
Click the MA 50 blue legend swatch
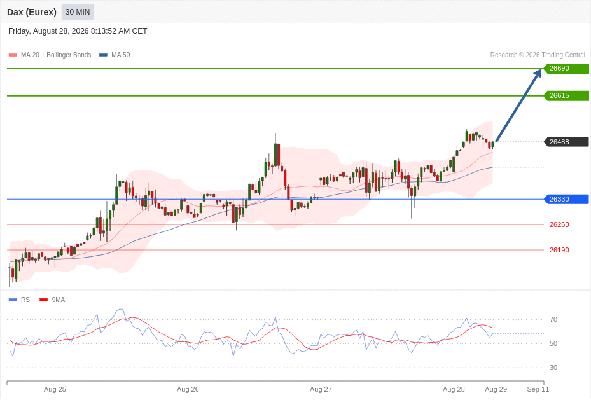pyautogui.click(x=103, y=55)
